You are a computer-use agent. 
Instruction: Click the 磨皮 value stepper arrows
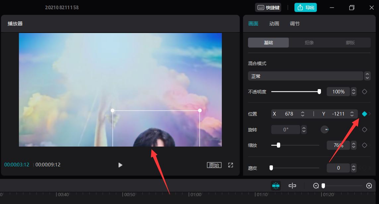(353, 168)
